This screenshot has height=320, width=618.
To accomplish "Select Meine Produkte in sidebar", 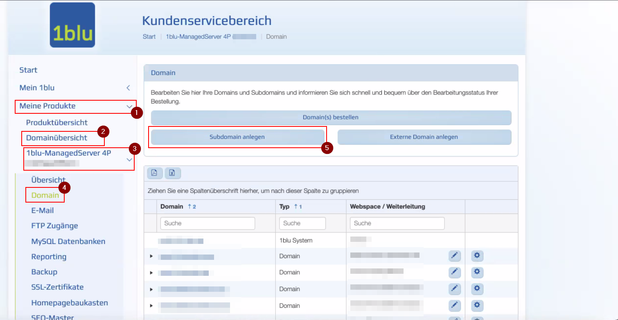I will [47, 106].
